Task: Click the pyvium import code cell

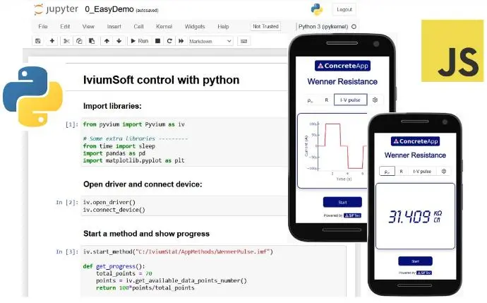Action: 184,142
